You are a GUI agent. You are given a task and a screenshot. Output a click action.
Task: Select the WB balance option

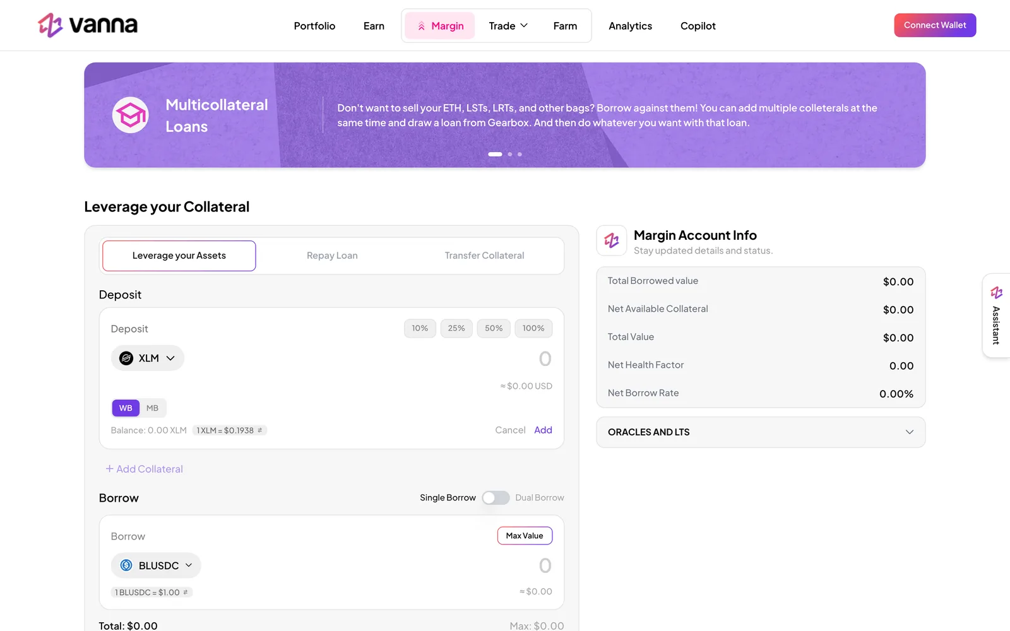tap(126, 408)
